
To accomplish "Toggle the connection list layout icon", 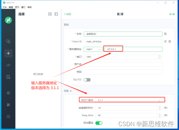I will click(56, 14).
